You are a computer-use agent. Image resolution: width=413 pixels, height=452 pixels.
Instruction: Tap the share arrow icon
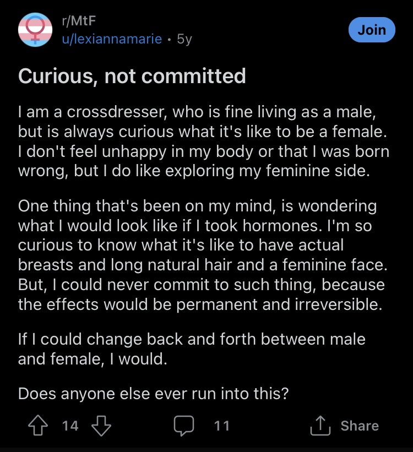[320, 425]
